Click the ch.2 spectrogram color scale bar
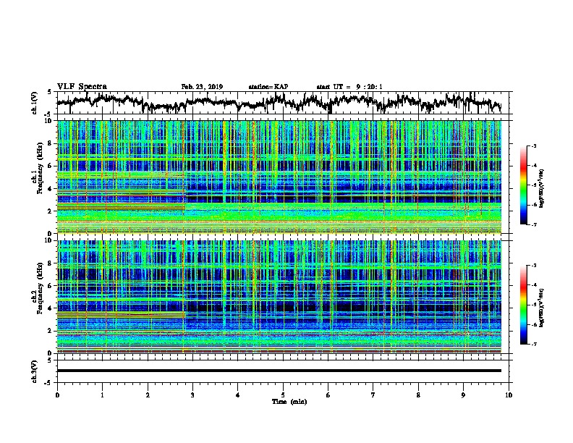The height and width of the screenshot is (443, 573). click(x=523, y=305)
